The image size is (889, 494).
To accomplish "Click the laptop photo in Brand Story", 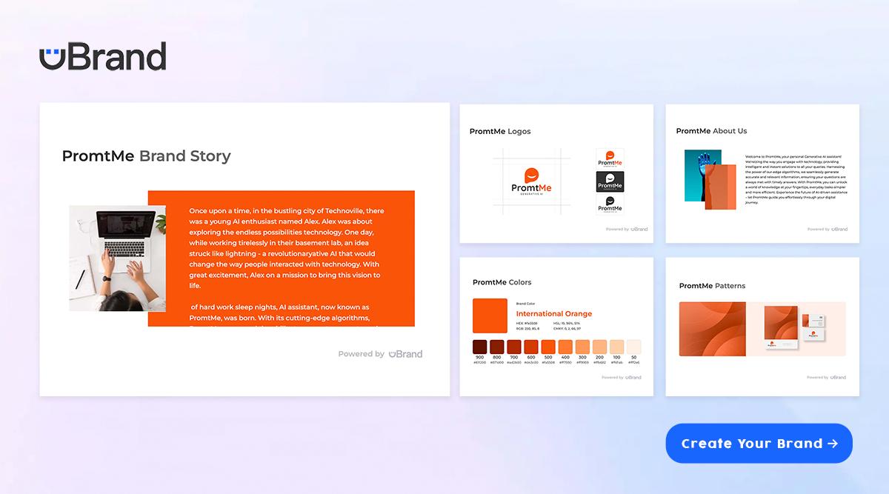I will [108, 258].
